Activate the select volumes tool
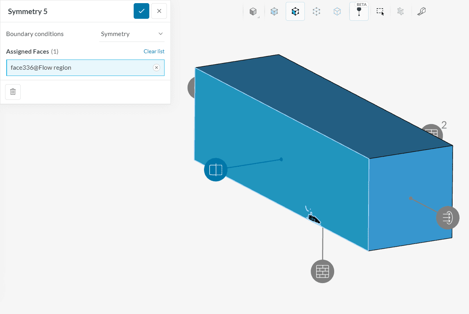The image size is (469, 314). pos(274,12)
